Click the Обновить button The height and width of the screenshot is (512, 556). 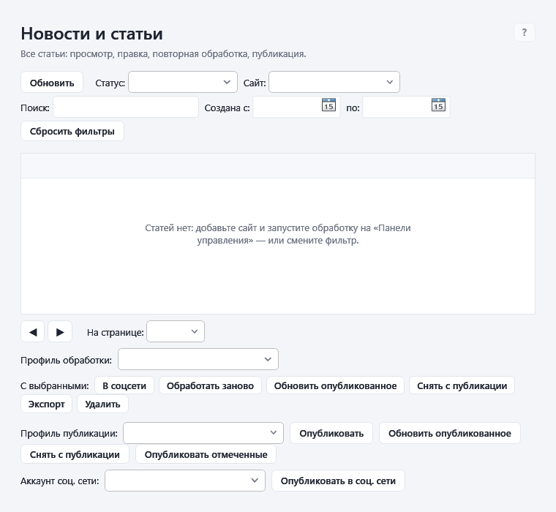point(52,82)
